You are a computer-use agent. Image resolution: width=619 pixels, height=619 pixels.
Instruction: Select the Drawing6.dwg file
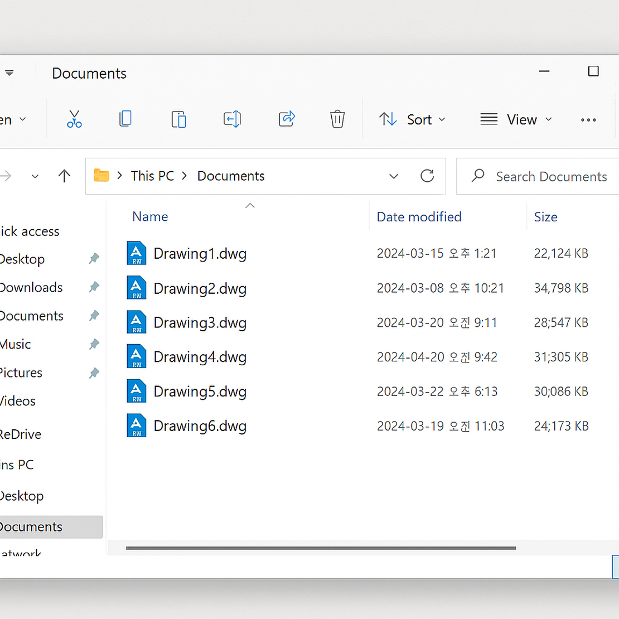coord(200,426)
